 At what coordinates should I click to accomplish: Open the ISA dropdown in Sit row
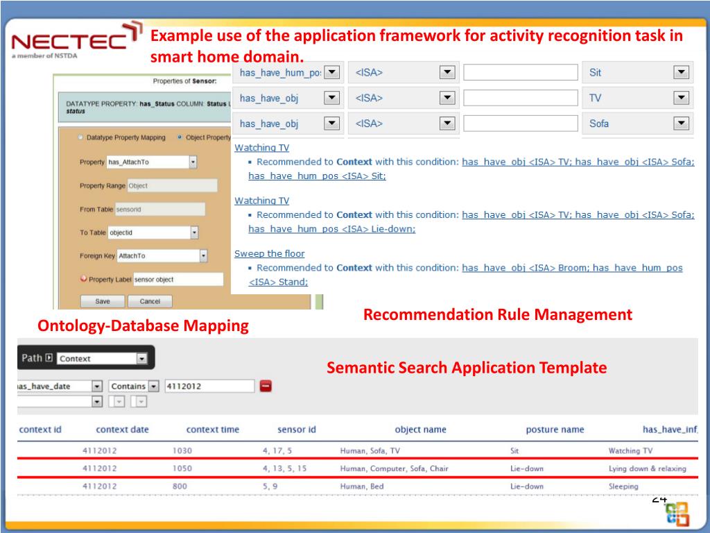pos(447,72)
